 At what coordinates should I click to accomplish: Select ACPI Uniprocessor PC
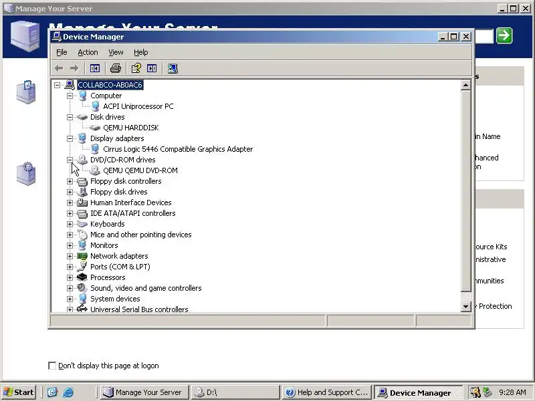click(138, 106)
